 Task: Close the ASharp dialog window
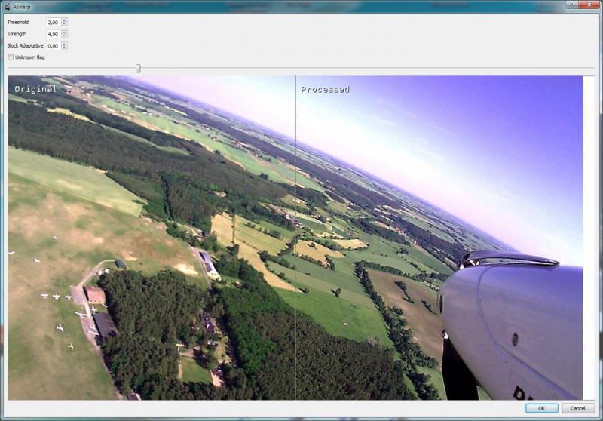coord(589,5)
